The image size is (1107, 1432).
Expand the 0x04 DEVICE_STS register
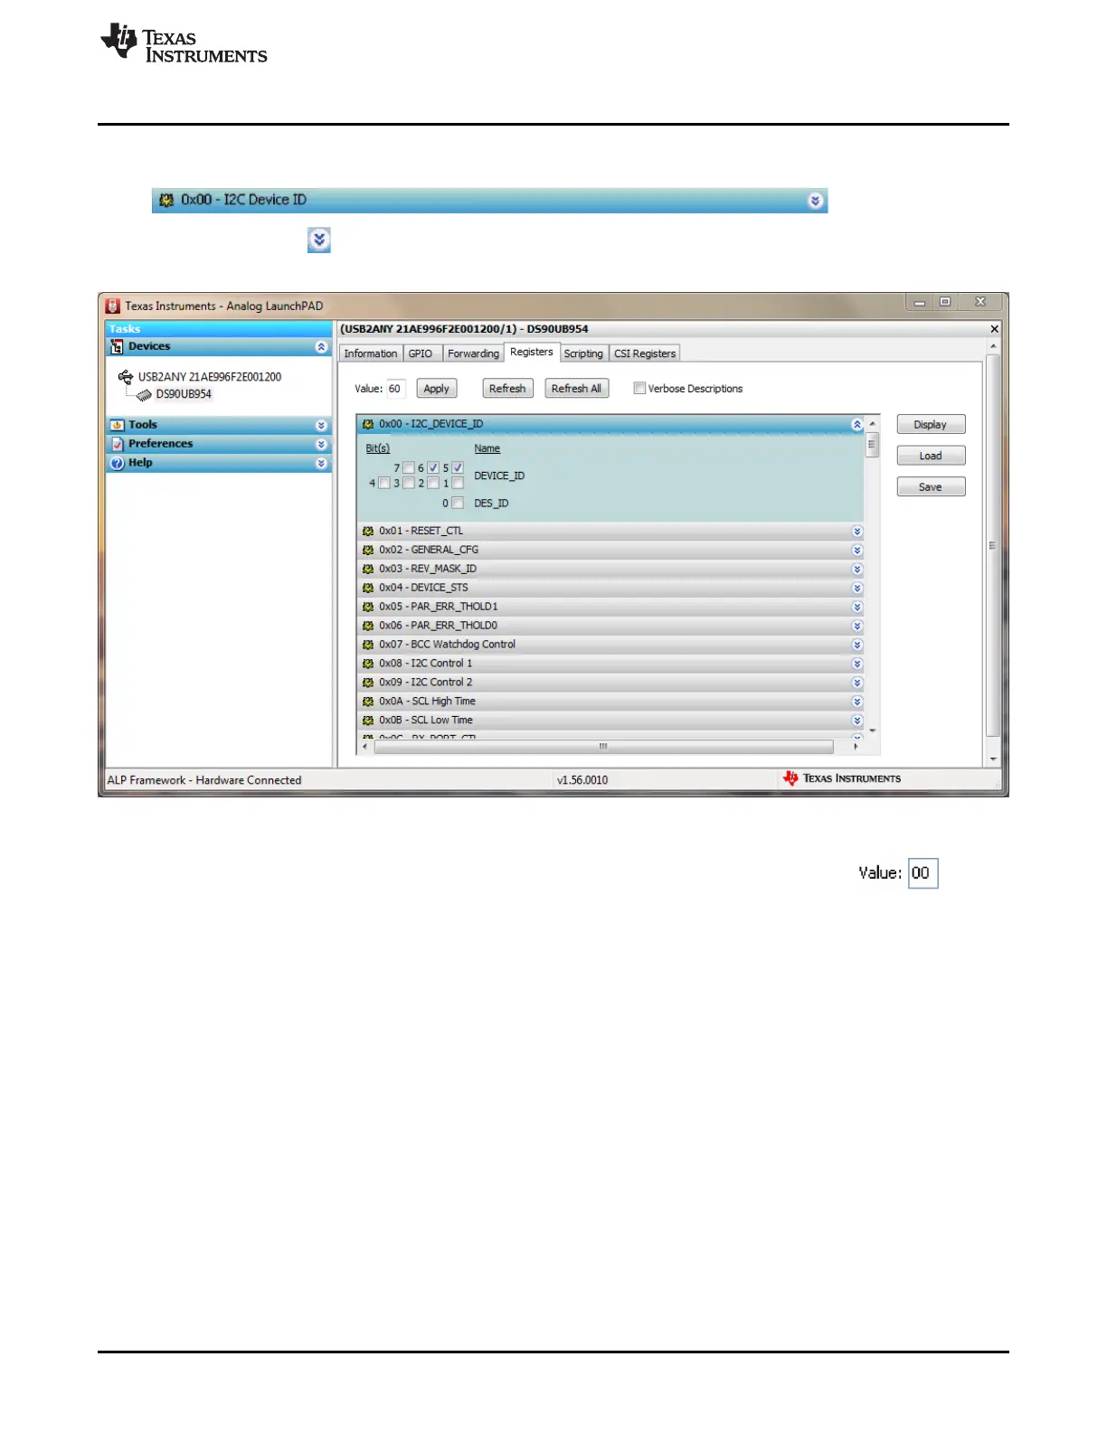click(x=856, y=589)
